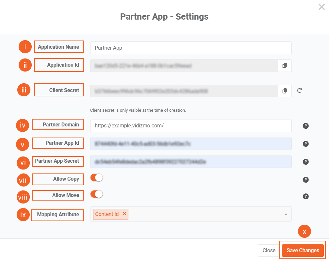Select the Application Name label

[x=59, y=47]
